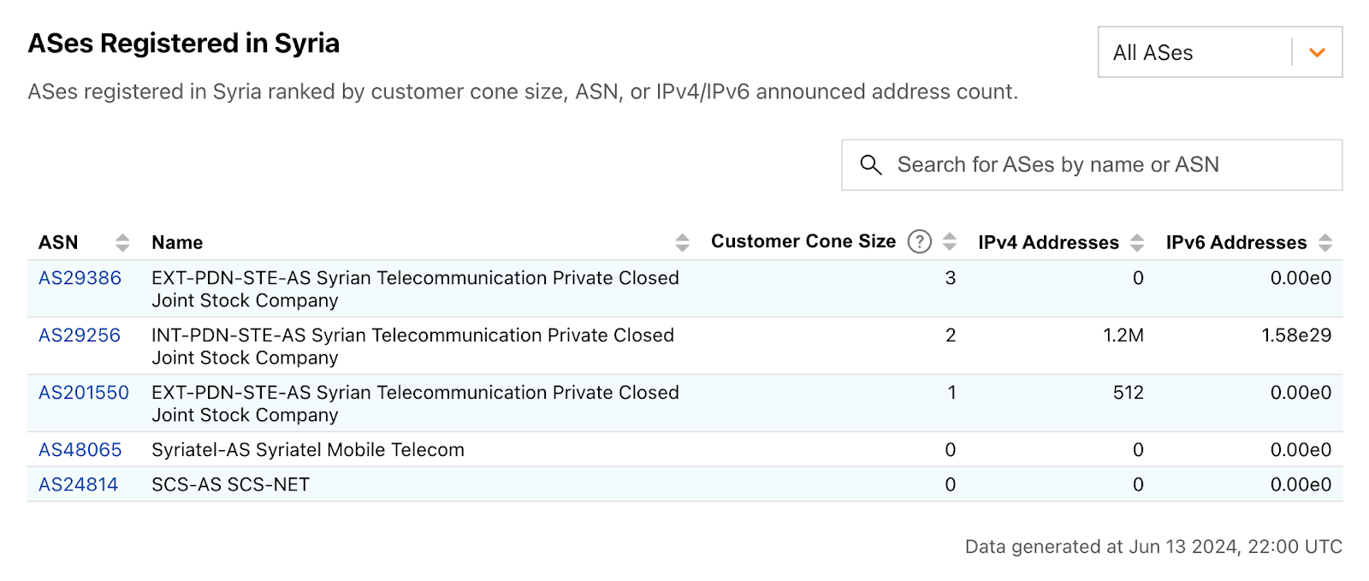Image resolution: width=1369 pixels, height=581 pixels.
Task: Click the Customer Cone Size header text
Action: point(803,242)
